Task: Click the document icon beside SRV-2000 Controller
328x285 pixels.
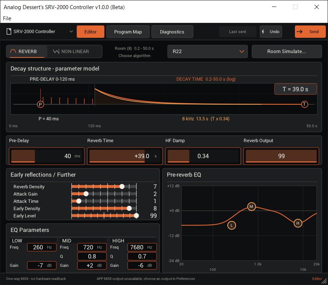Action: pos(9,32)
